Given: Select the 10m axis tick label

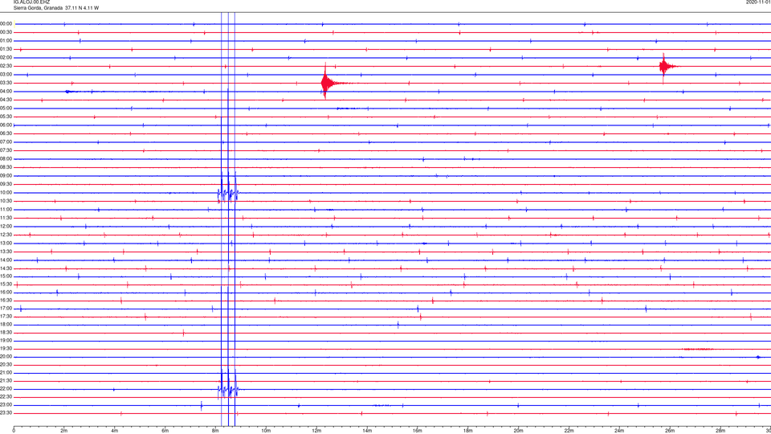Looking at the screenshot, I should point(266,431).
